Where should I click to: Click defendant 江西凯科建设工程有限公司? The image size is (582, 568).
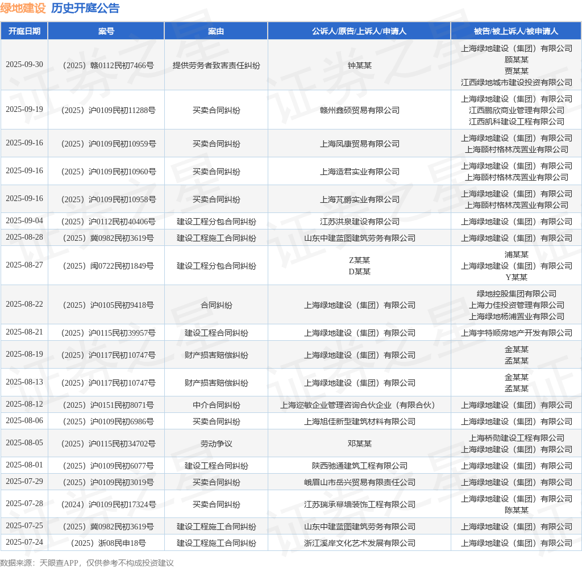coord(516,122)
